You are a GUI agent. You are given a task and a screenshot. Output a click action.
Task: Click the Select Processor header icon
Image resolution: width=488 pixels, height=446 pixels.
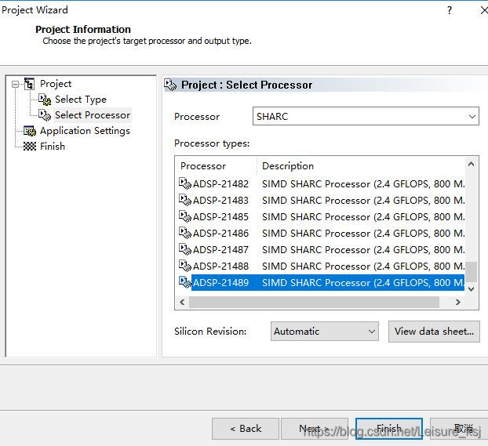pyautogui.click(x=170, y=85)
